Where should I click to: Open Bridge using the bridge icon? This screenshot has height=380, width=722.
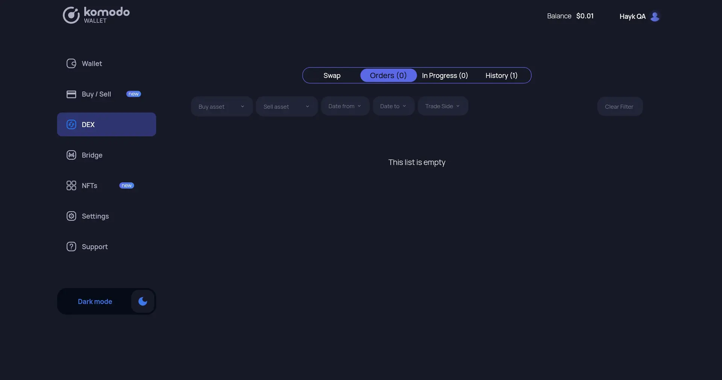coord(71,155)
